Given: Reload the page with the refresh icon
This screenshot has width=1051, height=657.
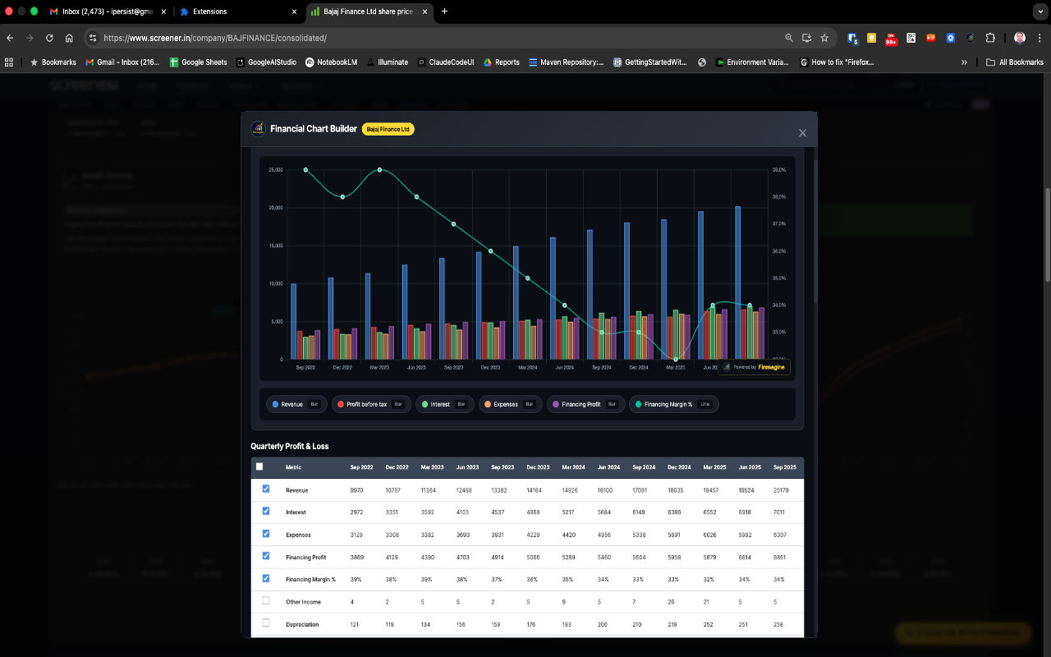Looking at the screenshot, I should click(x=49, y=38).
